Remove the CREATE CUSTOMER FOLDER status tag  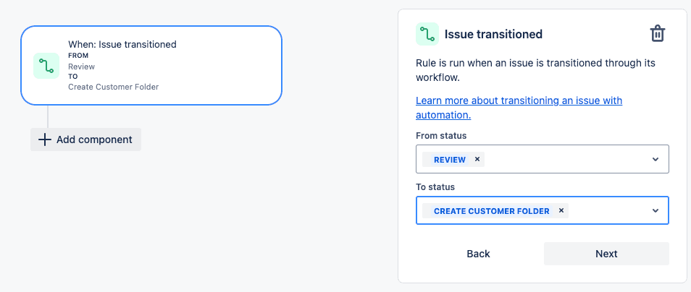[x=561, y=210]
